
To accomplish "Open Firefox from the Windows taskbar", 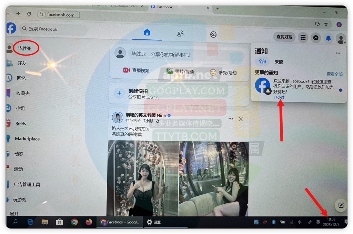I will (89, 222).
